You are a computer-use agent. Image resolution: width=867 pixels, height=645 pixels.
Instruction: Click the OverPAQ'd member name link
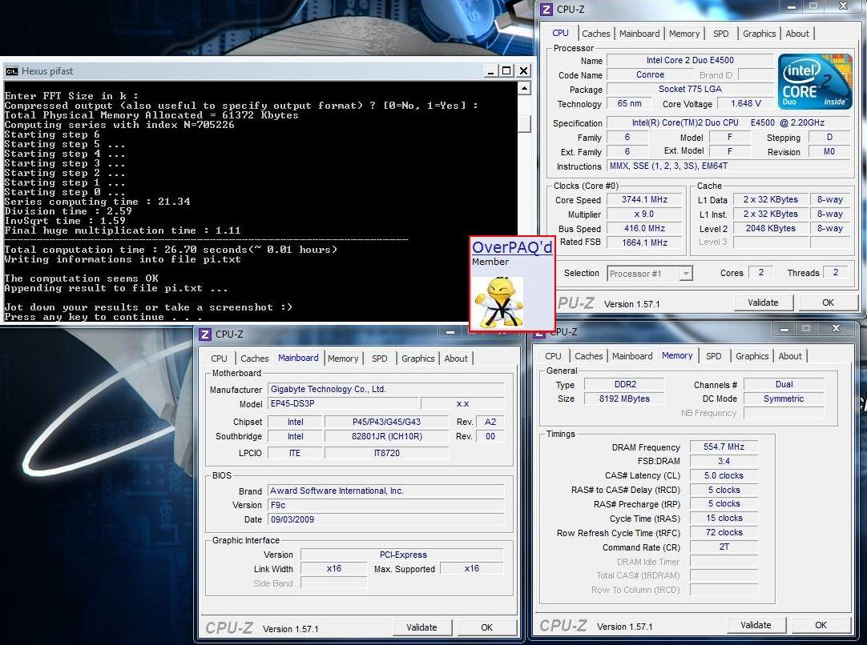(512, 246)
